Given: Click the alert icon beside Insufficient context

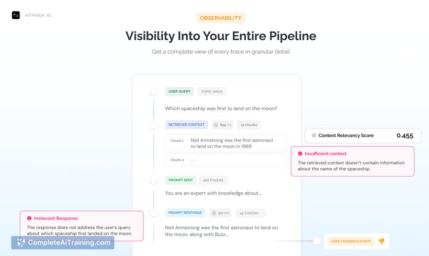Looking at the screenshot, I should [300, 154].
